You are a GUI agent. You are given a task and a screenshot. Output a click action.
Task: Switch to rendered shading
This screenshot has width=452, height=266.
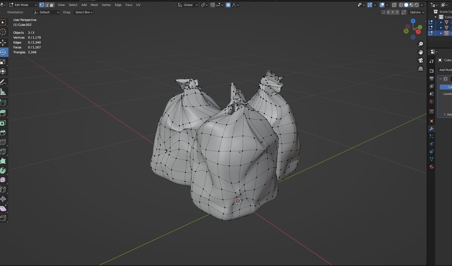pyautogui.click(x=417, y=5)
